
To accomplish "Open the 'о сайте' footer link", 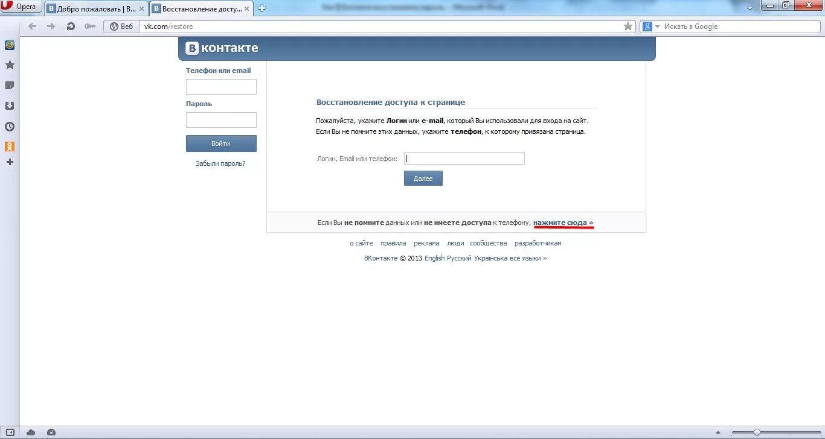I will [361, 243].
